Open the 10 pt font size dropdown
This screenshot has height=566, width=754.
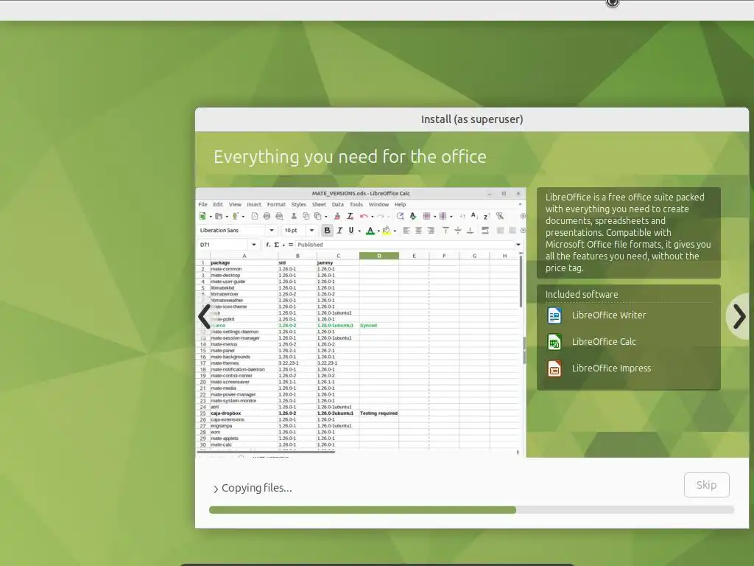pos(311,231)
